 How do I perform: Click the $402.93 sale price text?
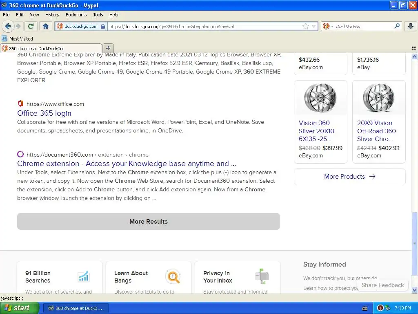pyautogui.click(x=389, y=148)
